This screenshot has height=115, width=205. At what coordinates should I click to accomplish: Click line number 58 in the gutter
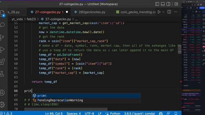coord(16,55)
